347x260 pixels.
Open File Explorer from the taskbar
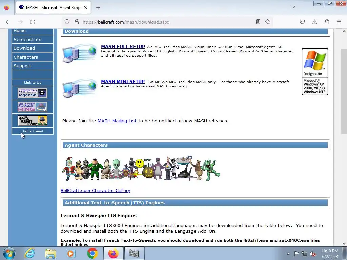[x=50, y=253]
